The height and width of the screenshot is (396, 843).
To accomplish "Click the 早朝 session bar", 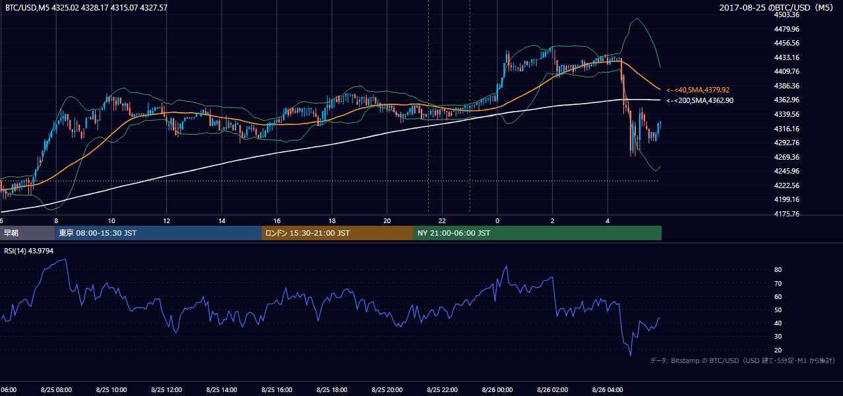I will click(27, 233).
